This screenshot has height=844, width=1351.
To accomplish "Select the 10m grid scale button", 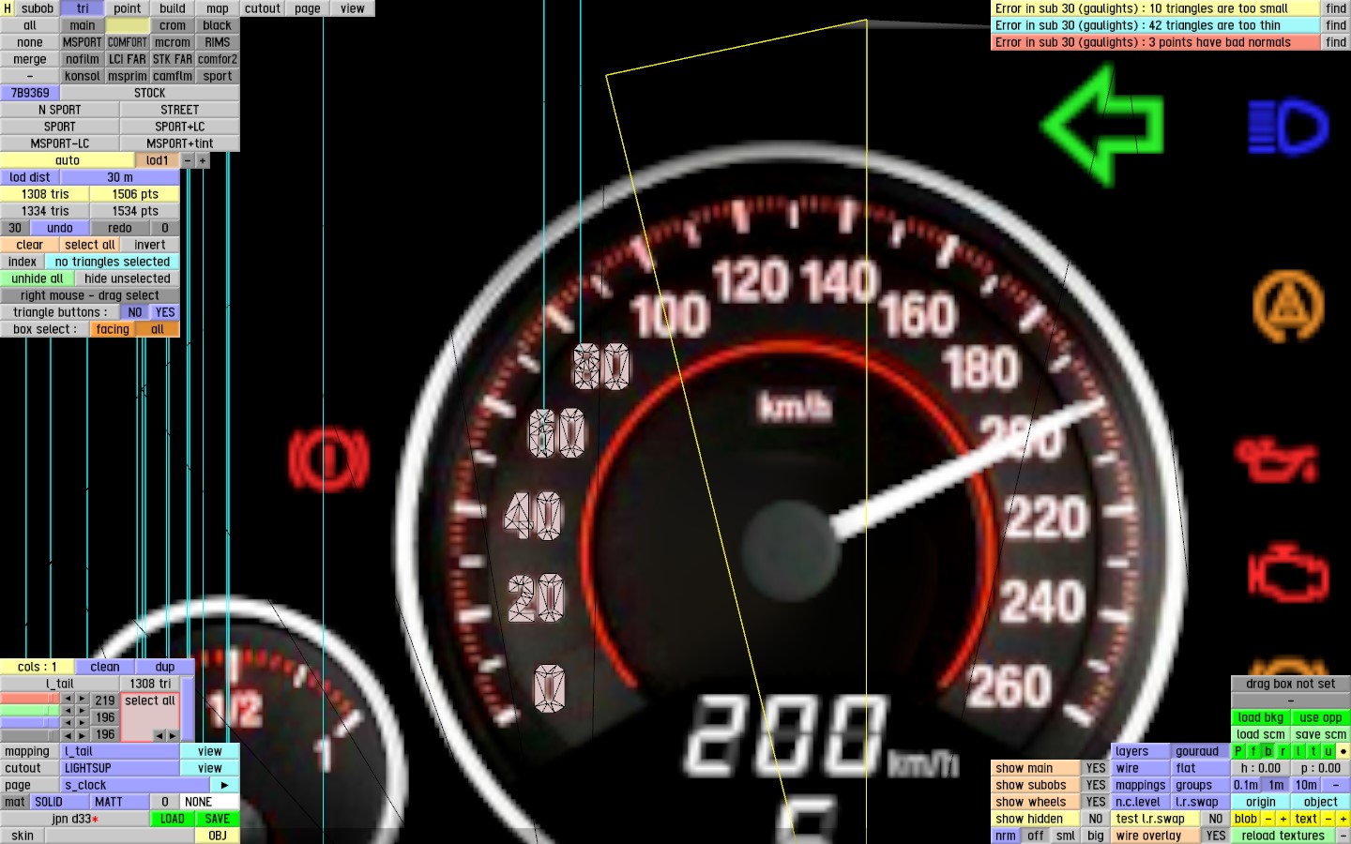I will pyautogui.click(x=1306, y=785).
